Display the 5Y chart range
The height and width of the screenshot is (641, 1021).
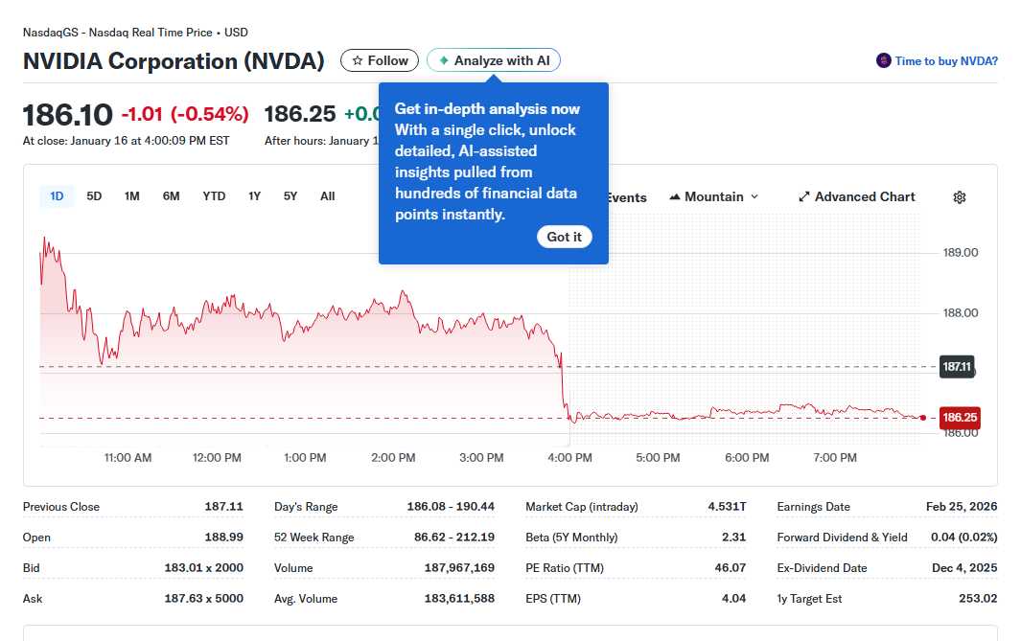[x=290, y=196]
